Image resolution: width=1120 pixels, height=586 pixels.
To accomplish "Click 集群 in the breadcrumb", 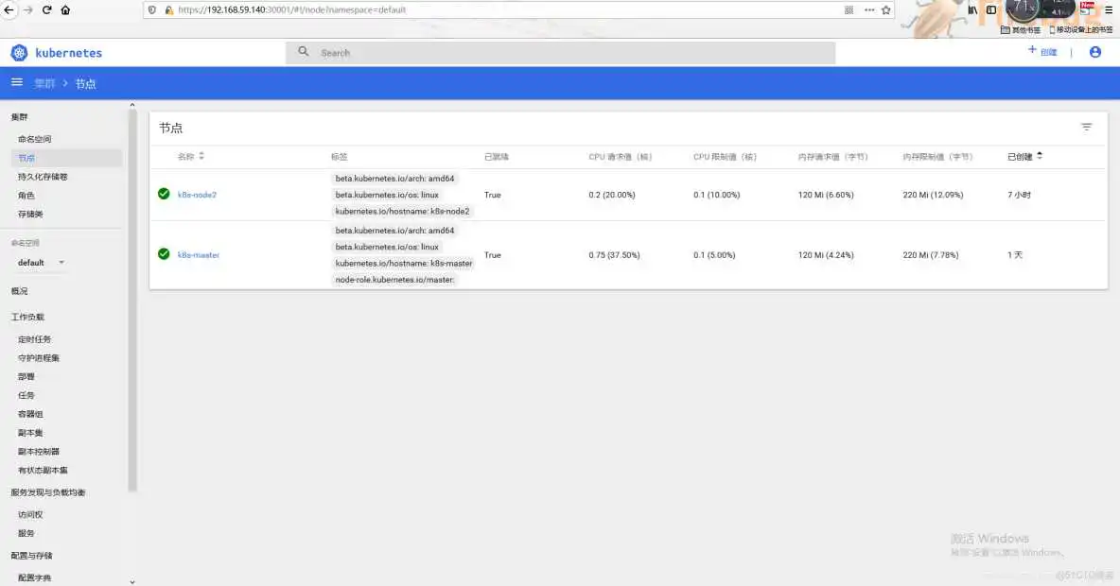I will point(44,83).
